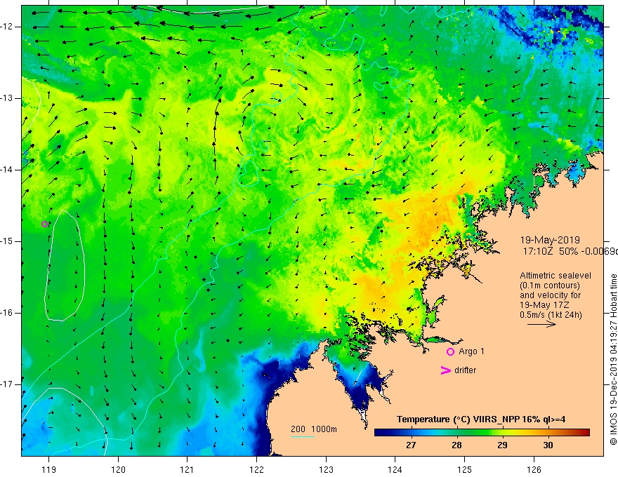Viewport: 618px width, 477px height.
Task: Click the longitude label 119
Action: [48, 469]
